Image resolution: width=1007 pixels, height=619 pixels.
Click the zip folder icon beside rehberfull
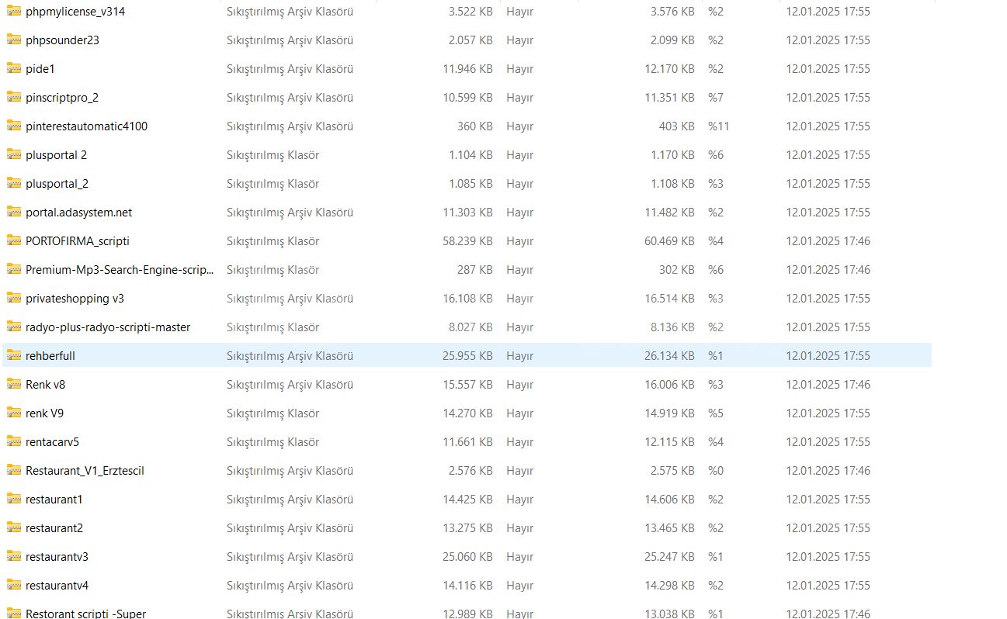(14, 355)
